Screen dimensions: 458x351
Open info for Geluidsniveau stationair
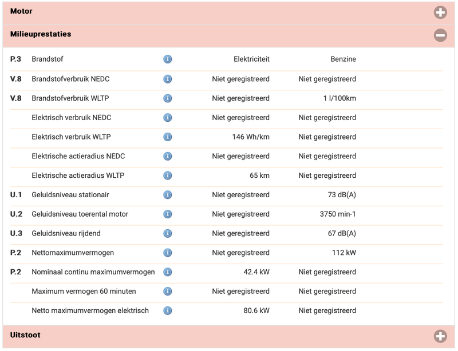click(x=168, y=195)
